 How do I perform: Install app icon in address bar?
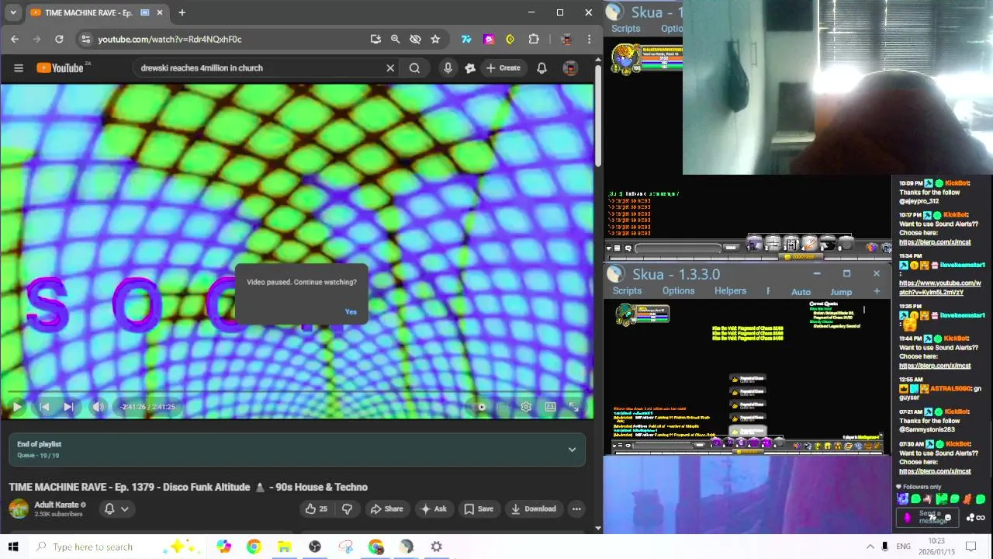(x=375, y=39)
